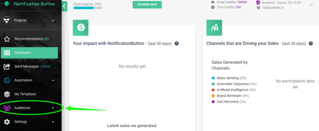
Task: Collapse the sidebar with chevron button
Action: [64, 6]
